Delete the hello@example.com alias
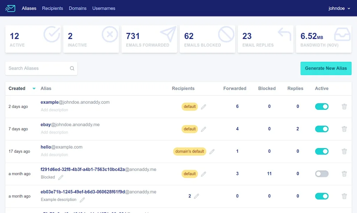357x213 pixels. point(344,151)
